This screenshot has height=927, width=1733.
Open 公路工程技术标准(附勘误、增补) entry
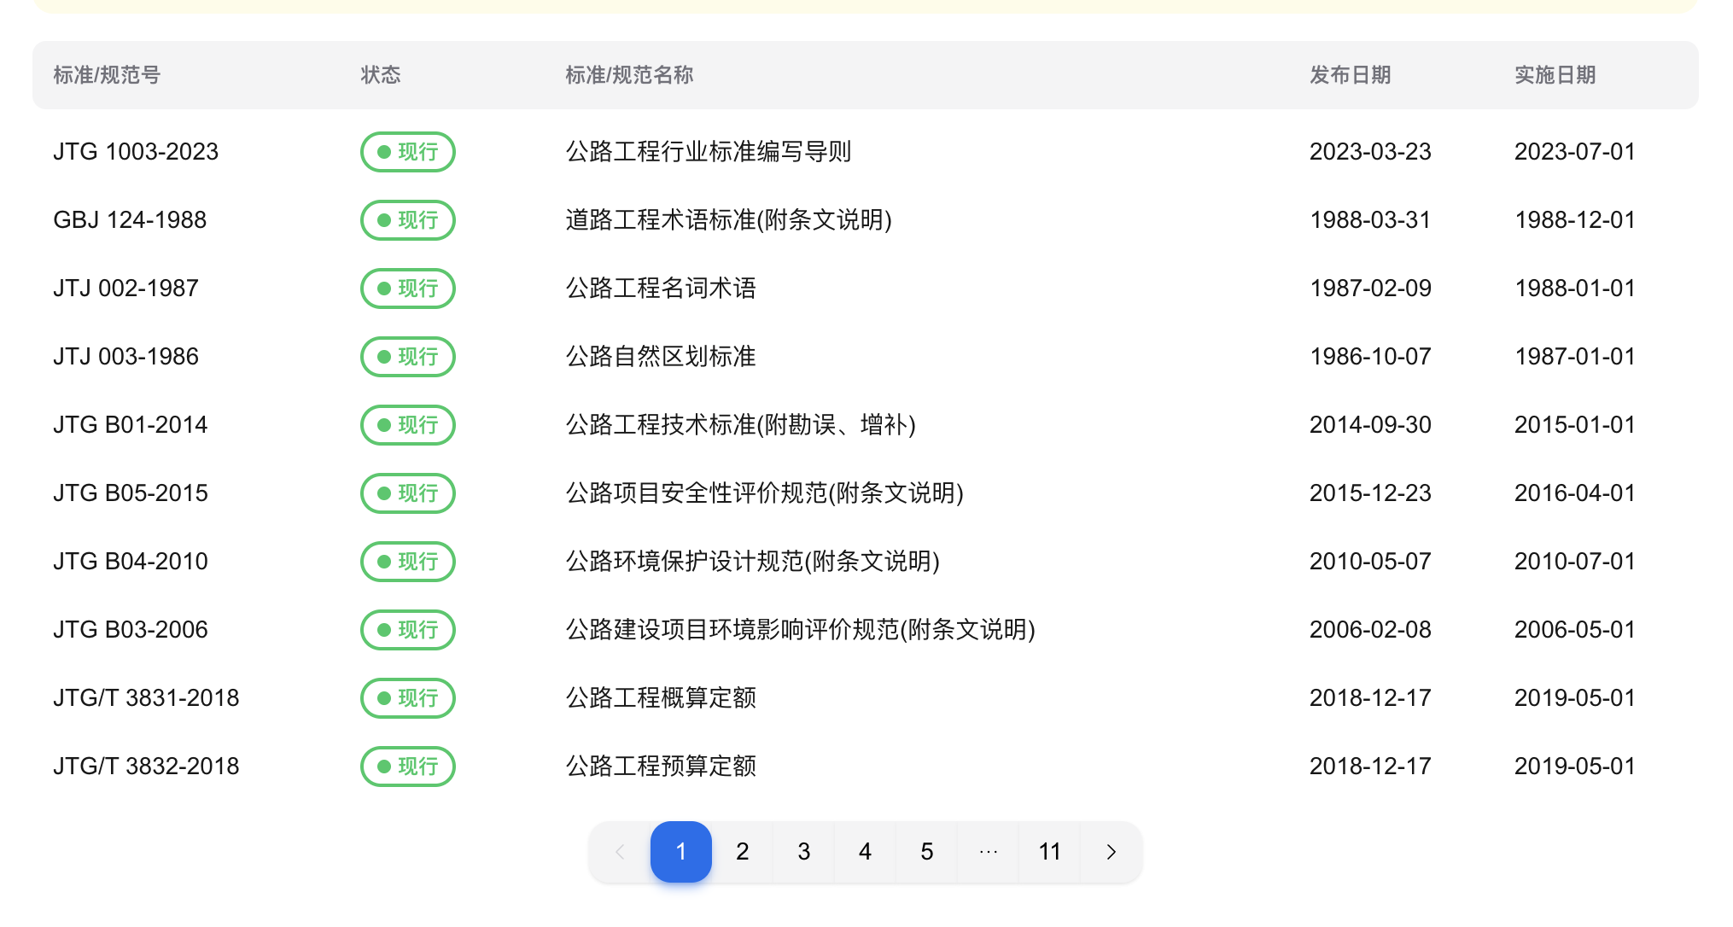pos(740,425)
